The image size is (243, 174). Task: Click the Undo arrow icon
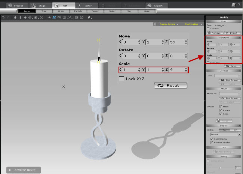[x=3, y=18]
